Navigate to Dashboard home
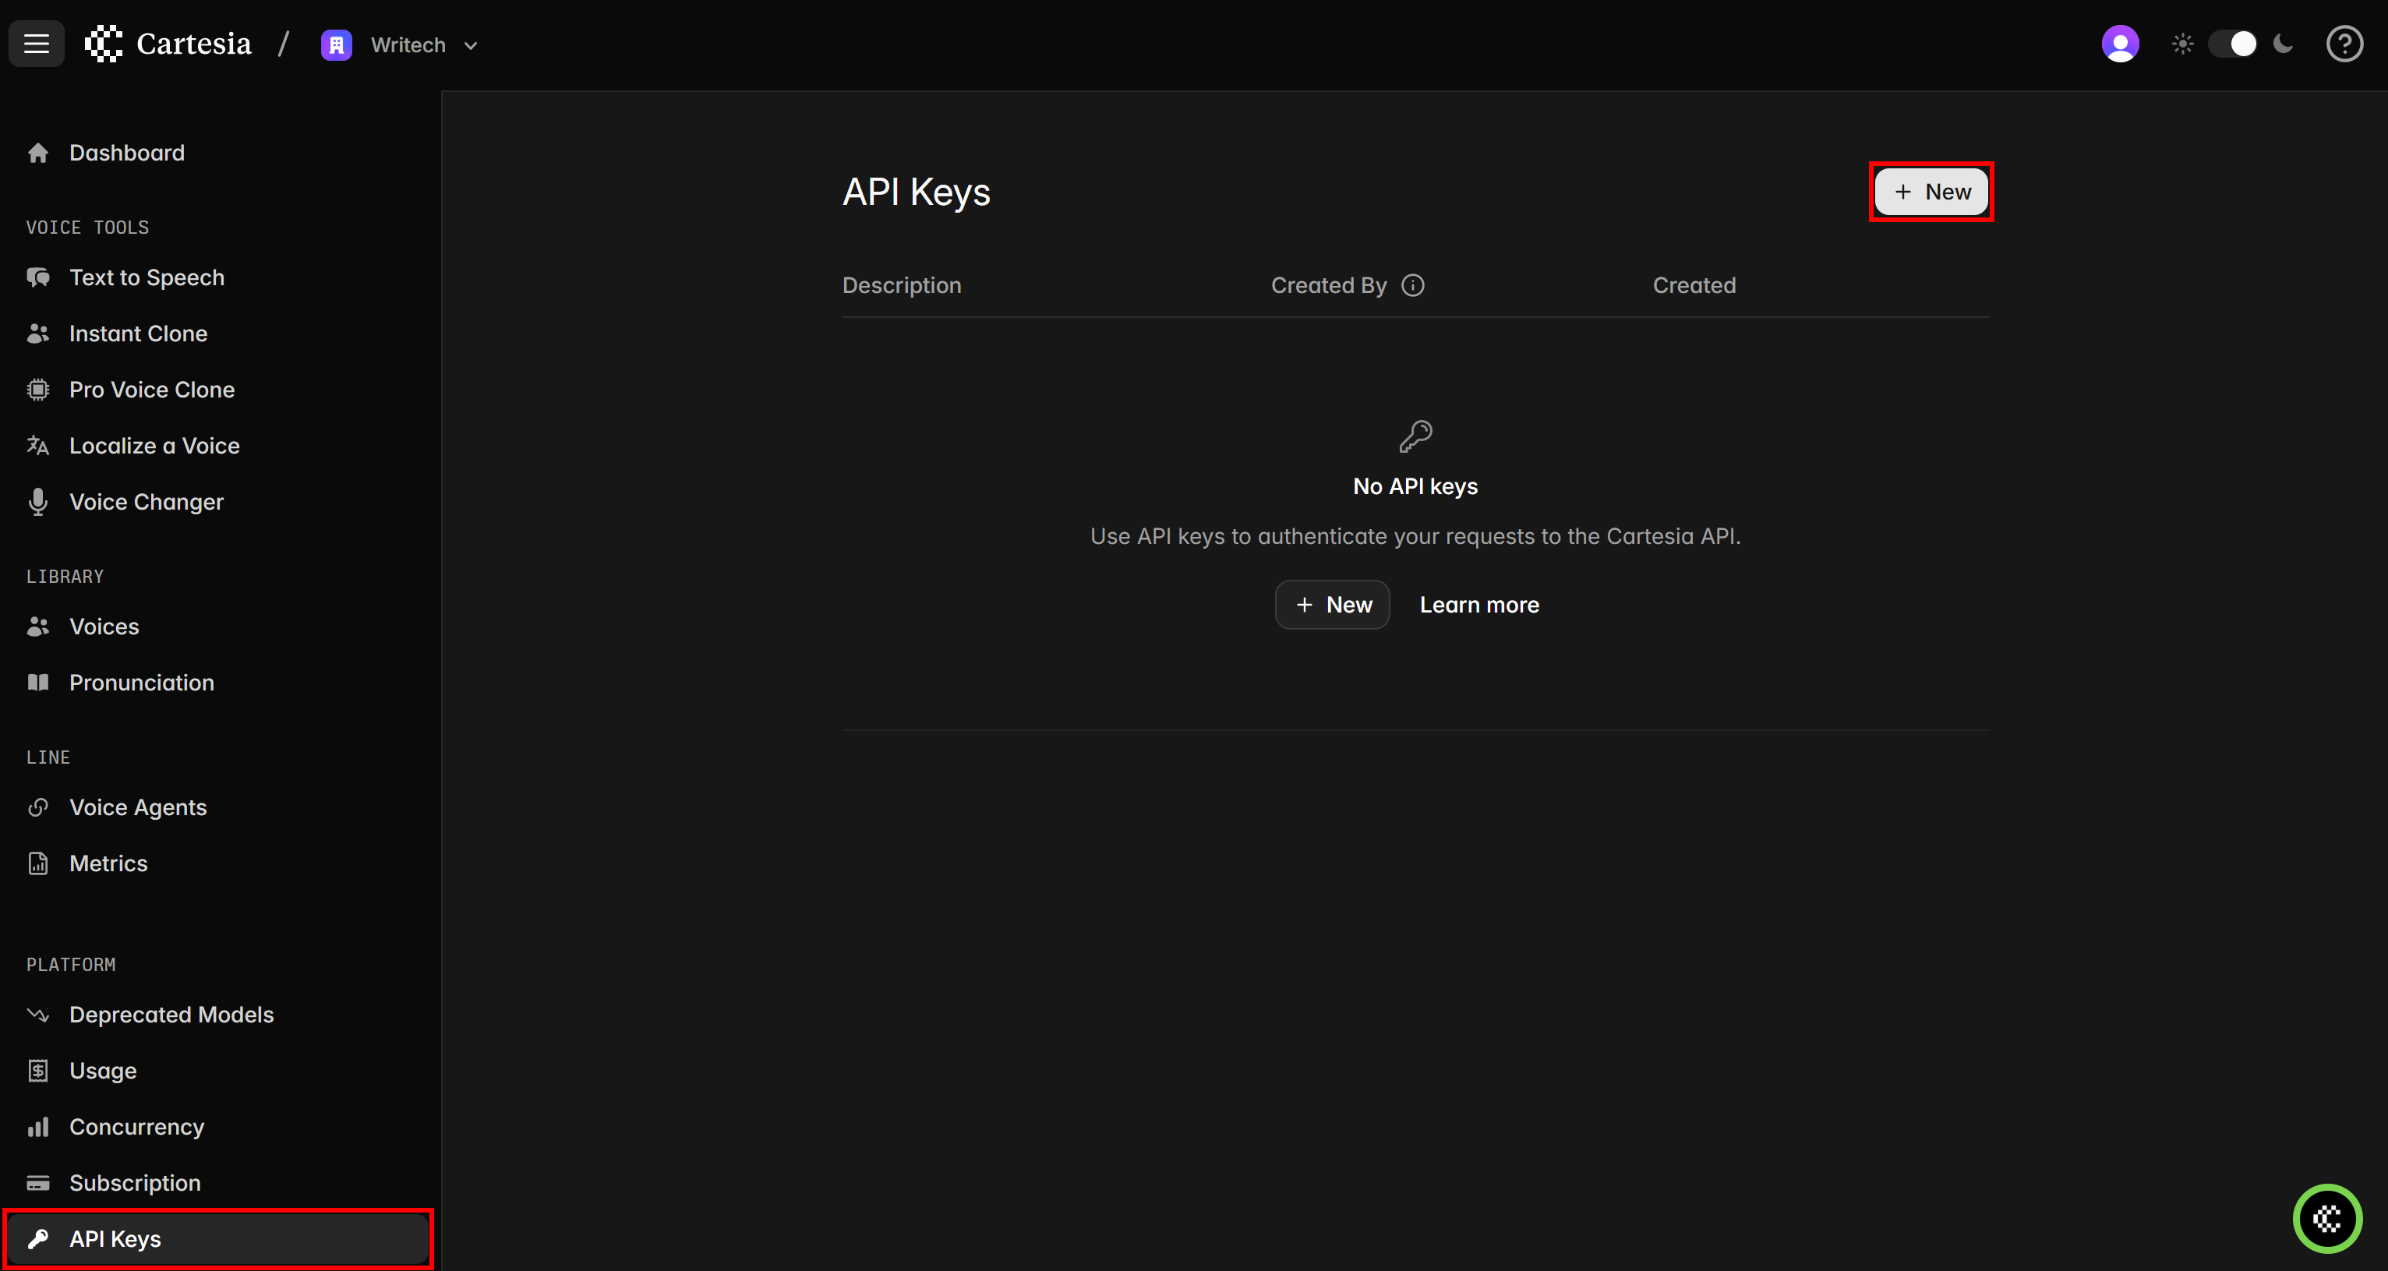The height and width of the screenshot is (1271, 2388). tap(126, 153)
